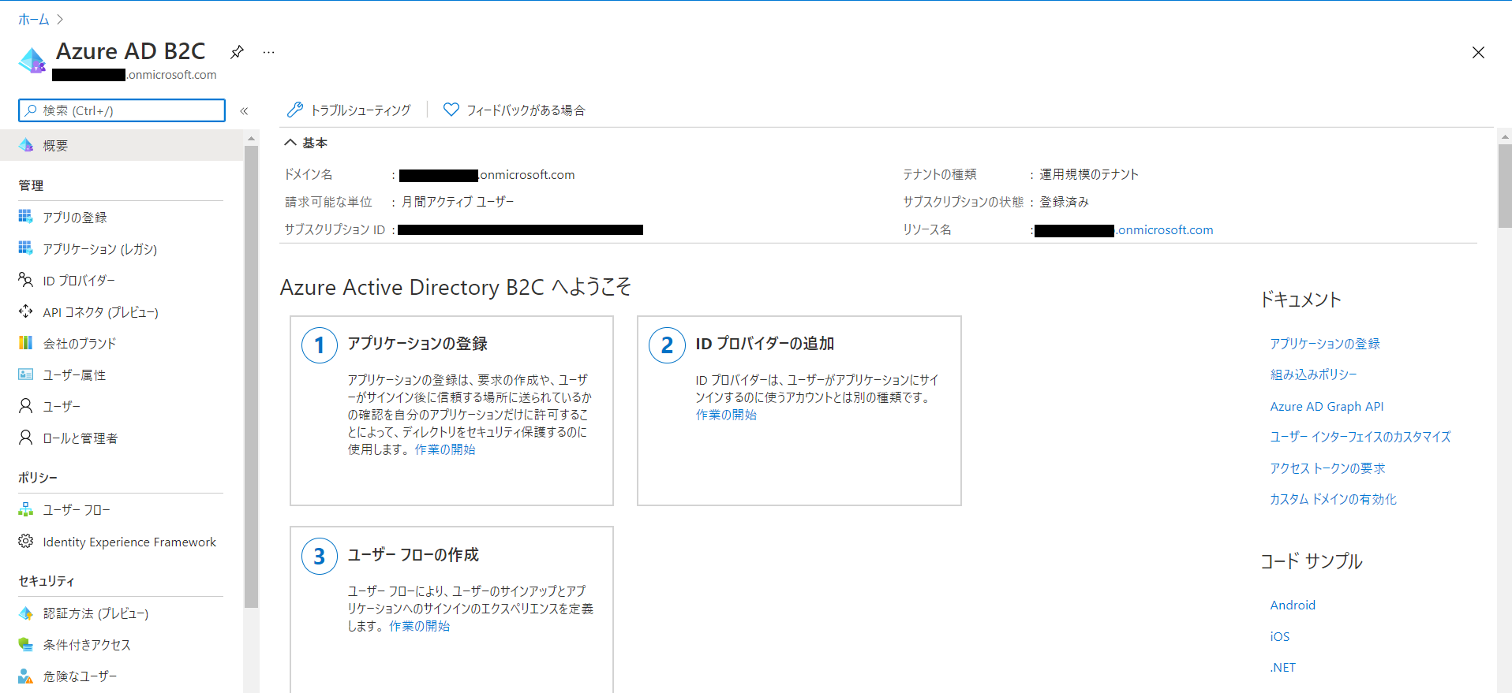
Task: Open ユーザー icon in sidebar
Action: click(x=26, y=406)
